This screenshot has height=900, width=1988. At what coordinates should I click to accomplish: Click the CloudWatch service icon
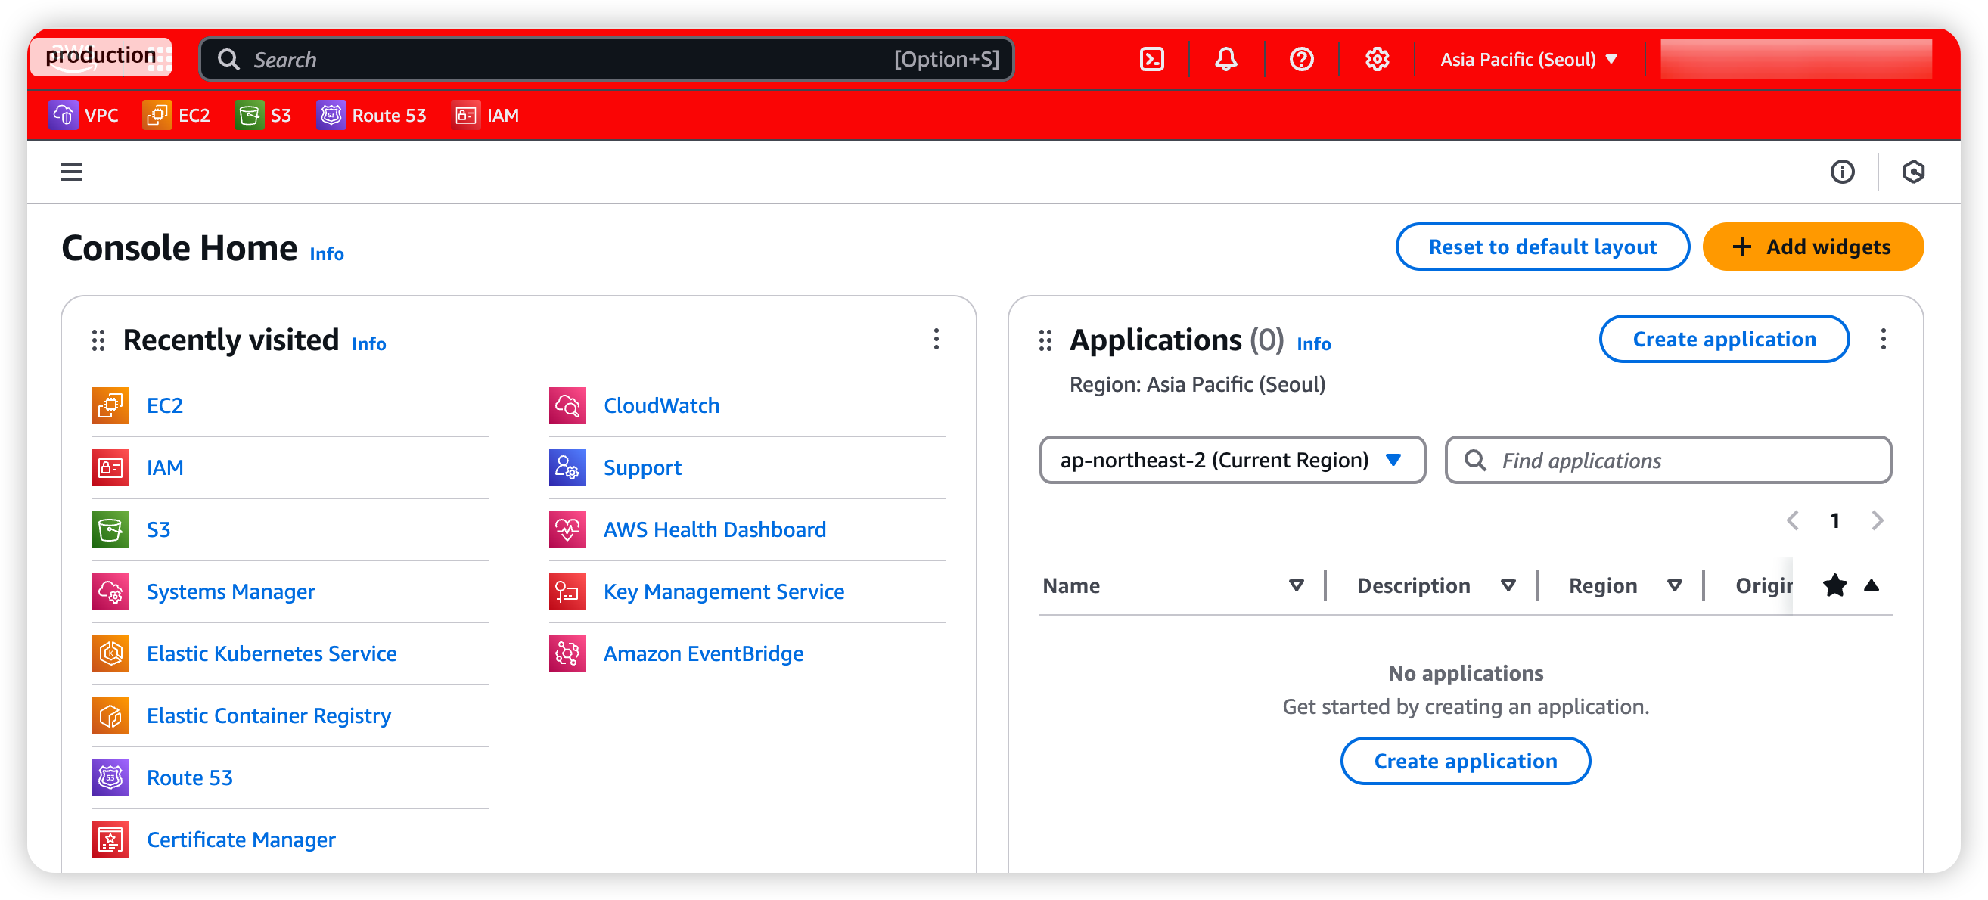click(567, 405)
